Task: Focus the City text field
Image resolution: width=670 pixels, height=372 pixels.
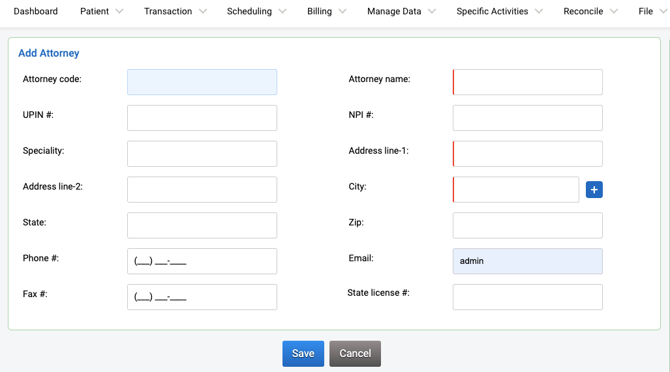Action: [516, 190]
